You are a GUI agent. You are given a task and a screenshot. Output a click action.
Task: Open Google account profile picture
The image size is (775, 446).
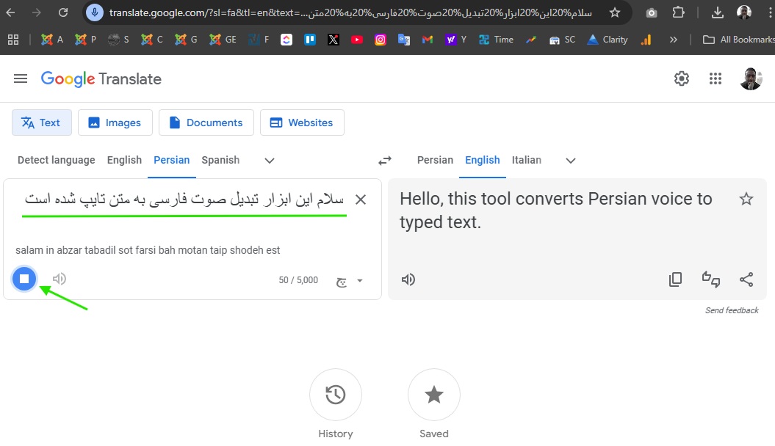tap(750, 78)
